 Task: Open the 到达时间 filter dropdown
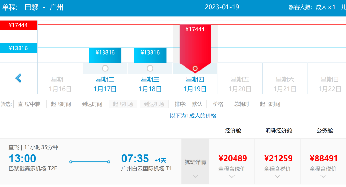92,104
